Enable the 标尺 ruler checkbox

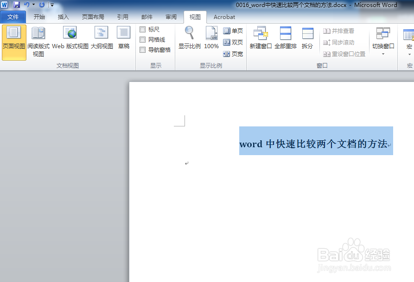point(142,29)
